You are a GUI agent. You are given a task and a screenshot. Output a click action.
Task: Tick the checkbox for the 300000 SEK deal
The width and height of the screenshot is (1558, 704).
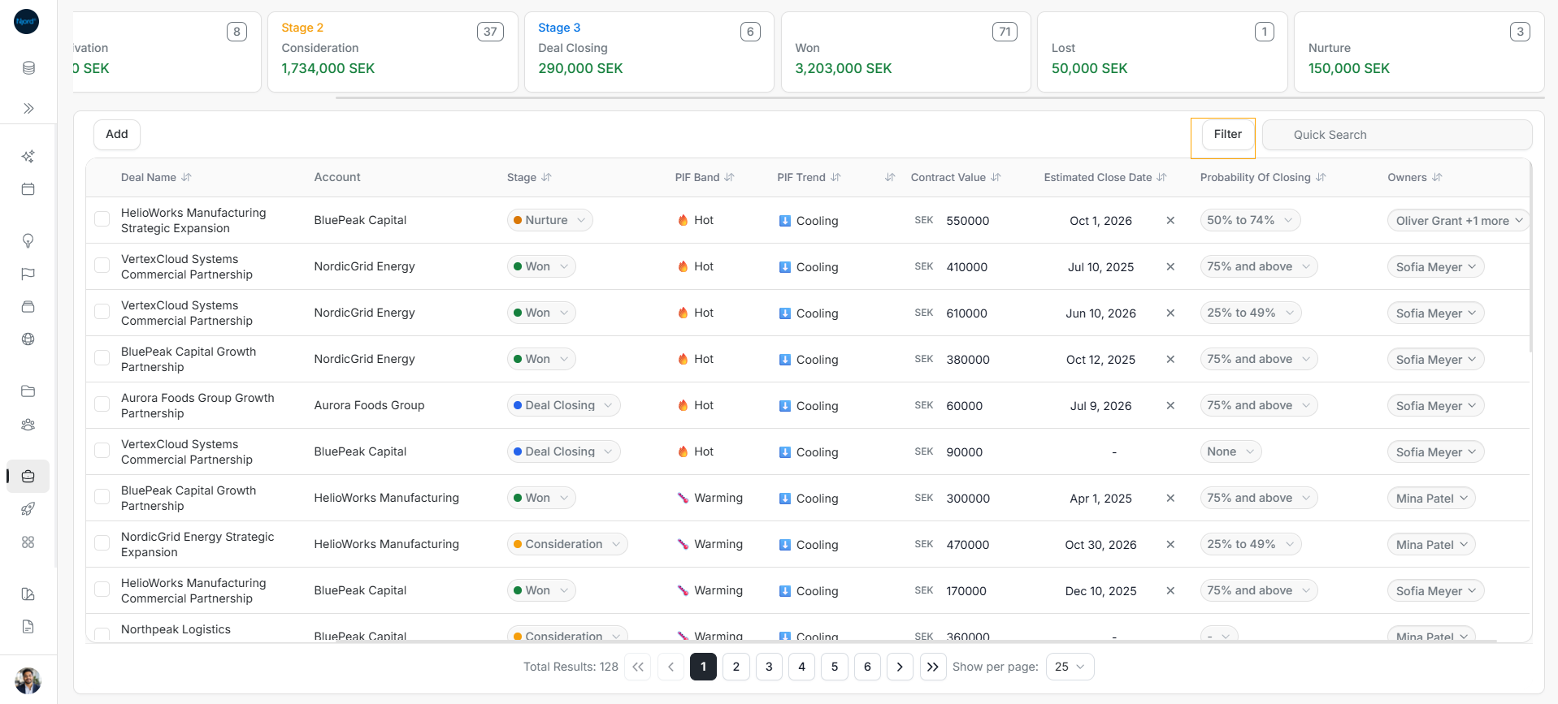(102, 497)
